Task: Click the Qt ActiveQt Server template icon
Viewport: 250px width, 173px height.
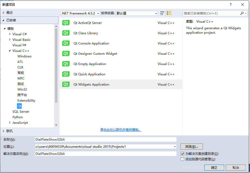Action: click(x=66, y=23)
